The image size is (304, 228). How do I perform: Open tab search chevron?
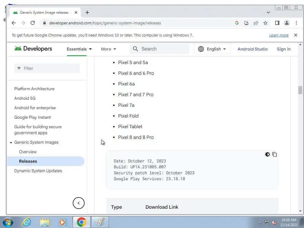click(268, 12)
